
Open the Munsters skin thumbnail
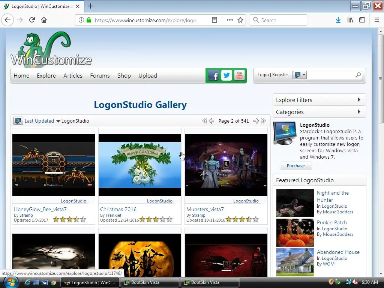pos(226,165)
